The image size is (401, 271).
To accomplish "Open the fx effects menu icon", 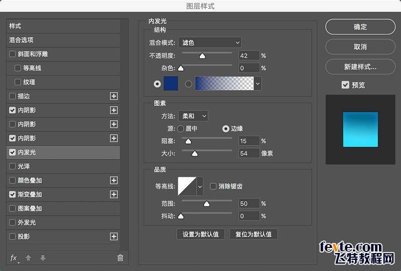I will click(x=14, y=257).
